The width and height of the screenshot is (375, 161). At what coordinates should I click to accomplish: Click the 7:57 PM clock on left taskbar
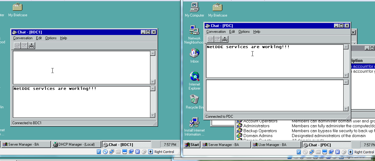pos(170,145)
